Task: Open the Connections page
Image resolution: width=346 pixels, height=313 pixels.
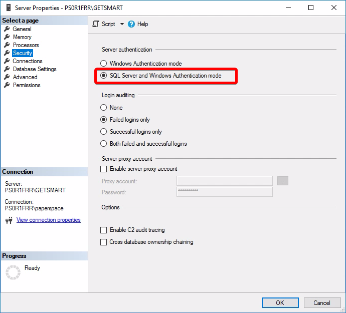Action: (28, 61)
